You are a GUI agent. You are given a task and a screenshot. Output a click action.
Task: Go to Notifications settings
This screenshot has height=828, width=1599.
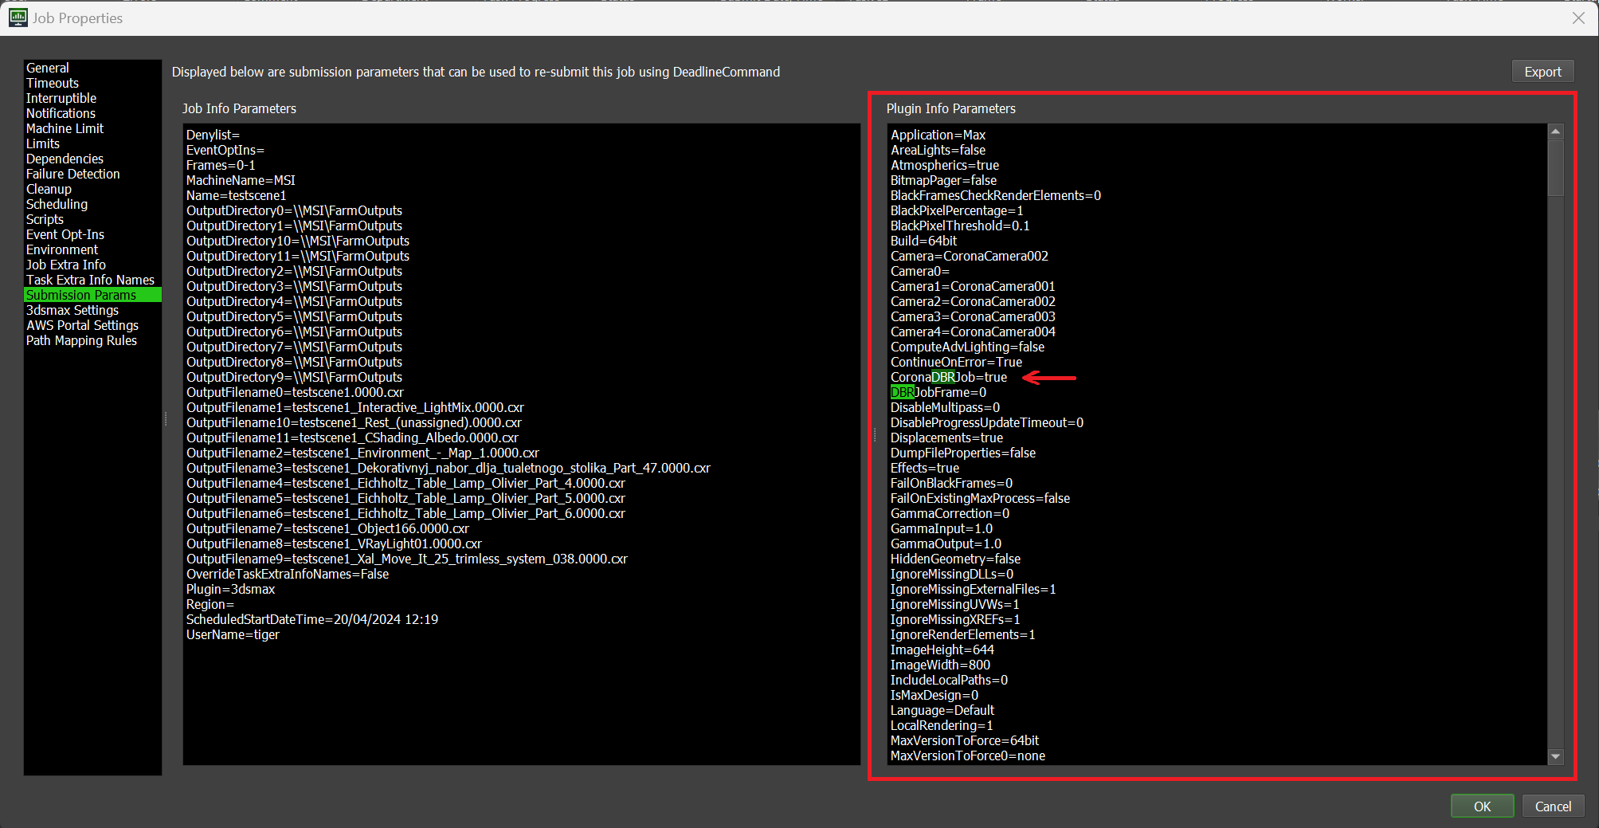pyautogui.click(x=61, y=113)
